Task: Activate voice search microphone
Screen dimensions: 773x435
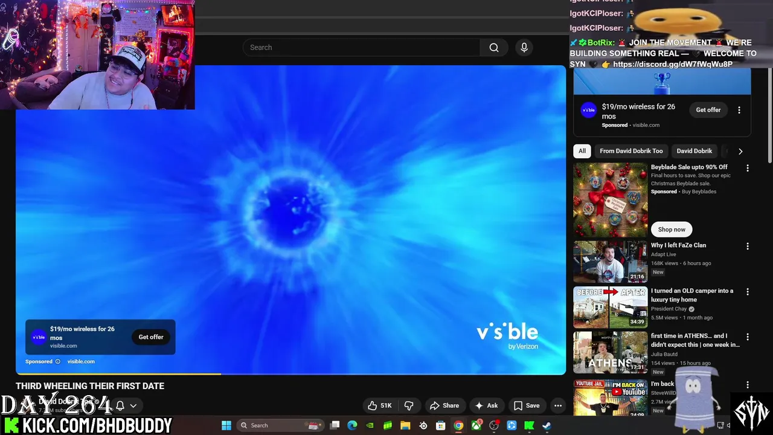Action: [x=524, y=48]
